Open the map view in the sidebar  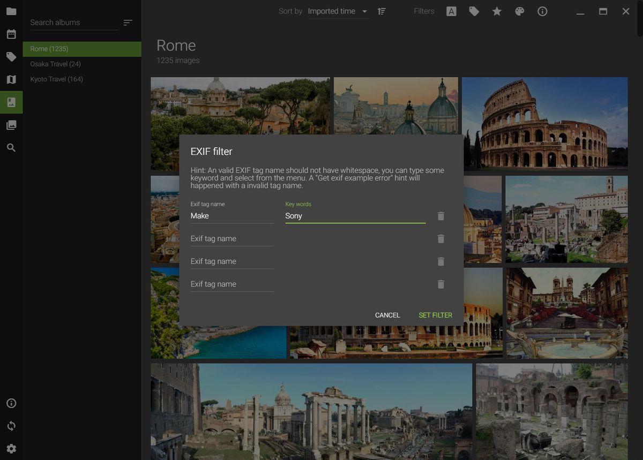click(11, 80)
